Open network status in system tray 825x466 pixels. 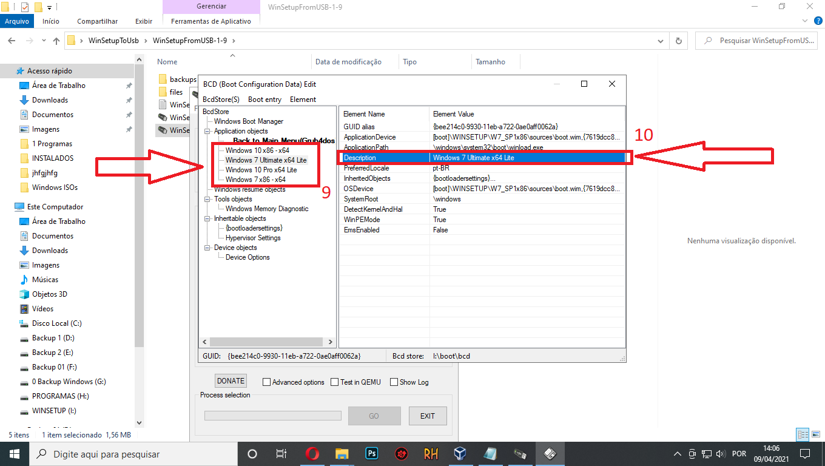pos(707,454)
